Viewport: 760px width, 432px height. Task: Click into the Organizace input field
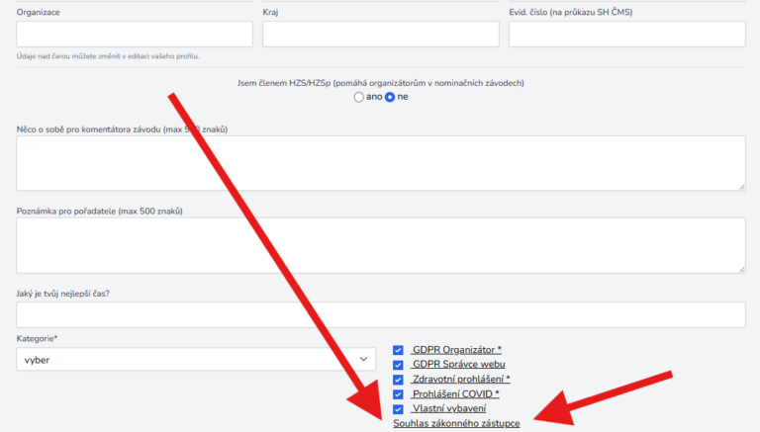click(135, 35)
